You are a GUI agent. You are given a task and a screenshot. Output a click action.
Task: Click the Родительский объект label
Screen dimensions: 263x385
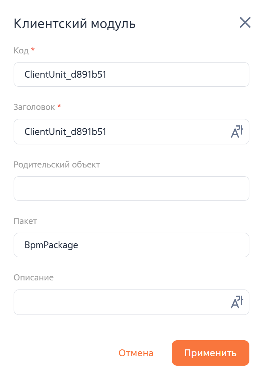(57, 164)
